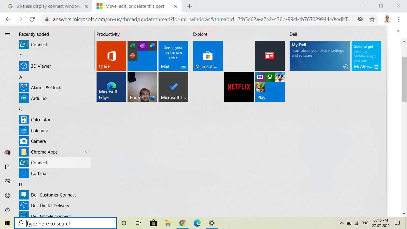Image resolution: width=407 pixels, height=229 pixels.
Task: Launch the Camera app
Action: click(55, 141)
